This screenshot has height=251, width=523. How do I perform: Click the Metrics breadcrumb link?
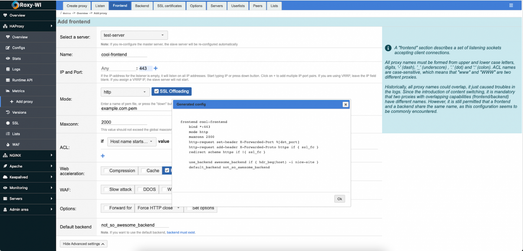[66, 13]
